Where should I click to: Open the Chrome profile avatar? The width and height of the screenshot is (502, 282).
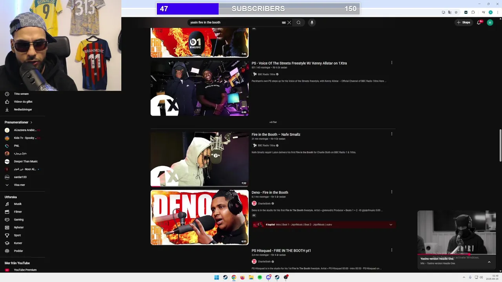[491, 12]
